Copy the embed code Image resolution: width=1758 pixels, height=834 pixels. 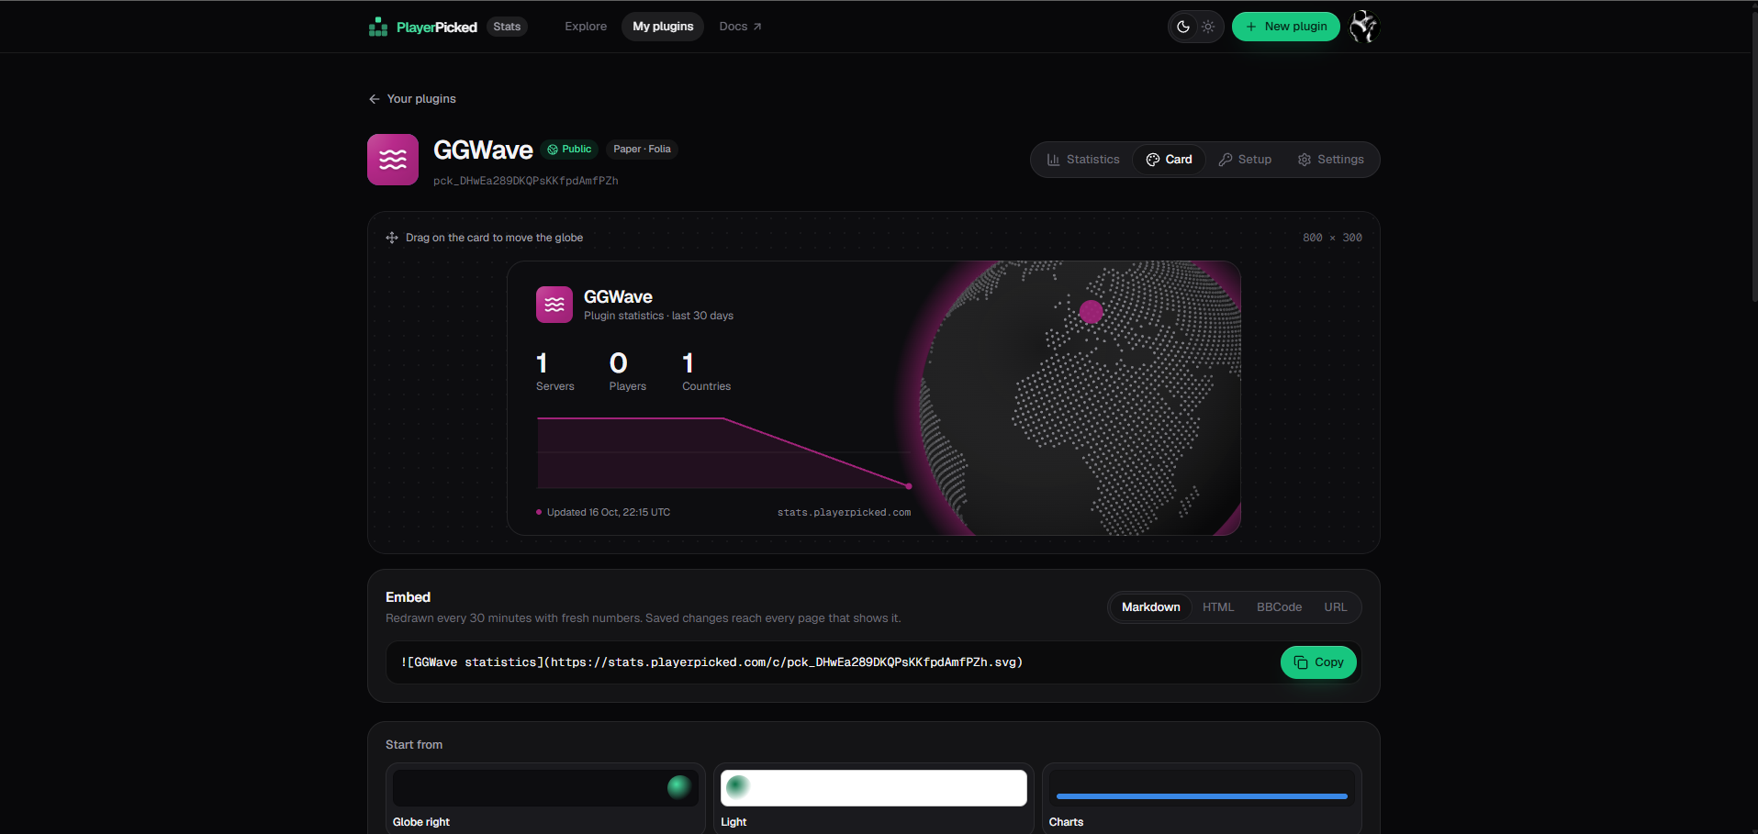(x=1318, y=662)
